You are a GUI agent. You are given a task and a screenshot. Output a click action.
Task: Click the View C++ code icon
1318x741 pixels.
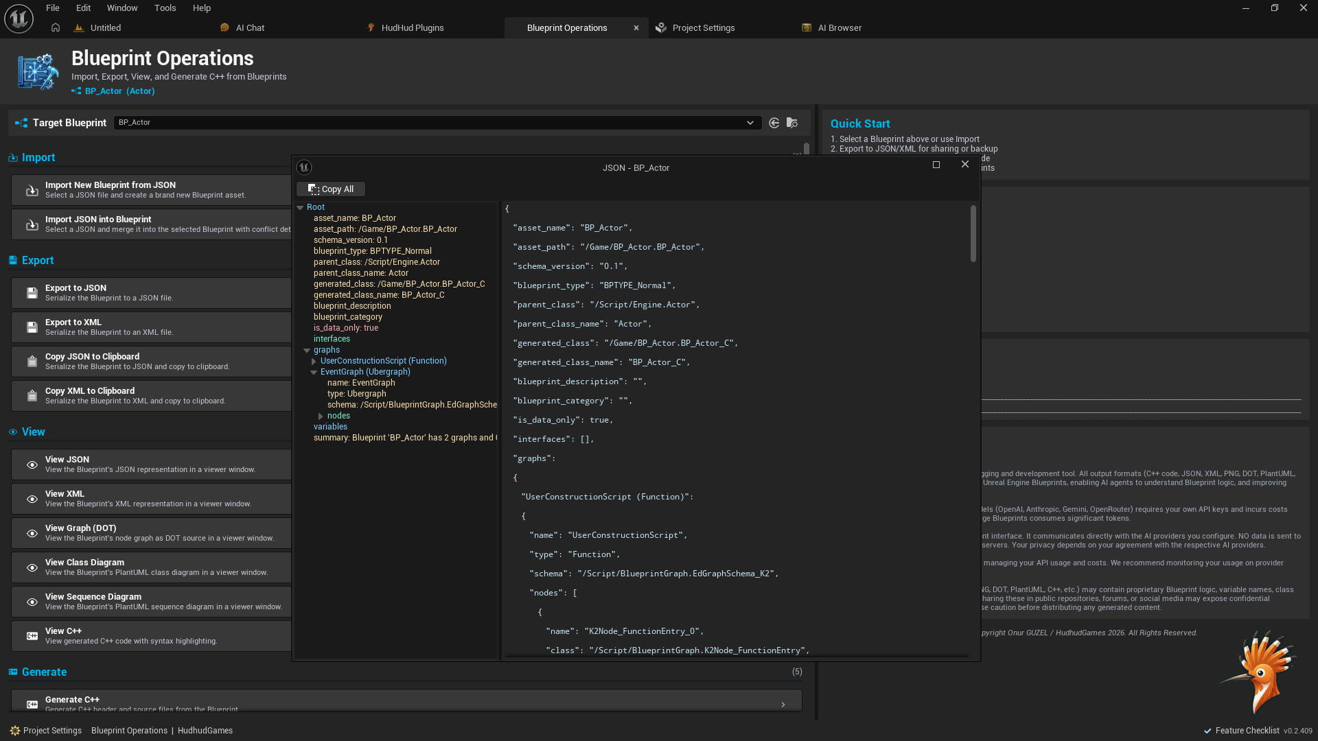(32, 636)
